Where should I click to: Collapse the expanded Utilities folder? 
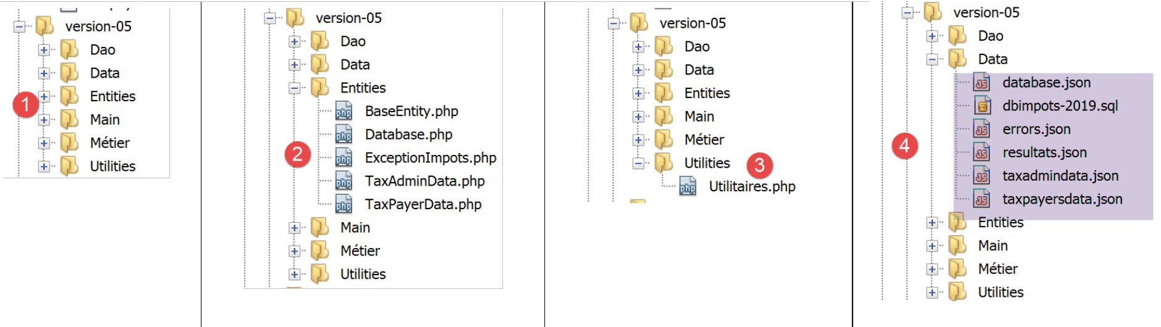click(638, 163)
